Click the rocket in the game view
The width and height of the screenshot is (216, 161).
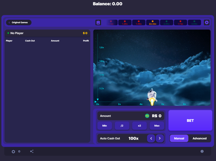(x=152, y=96)
